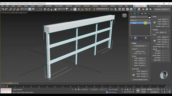Click the Unlink Selection icon
The image size is (172, 96).
[14, 9]
